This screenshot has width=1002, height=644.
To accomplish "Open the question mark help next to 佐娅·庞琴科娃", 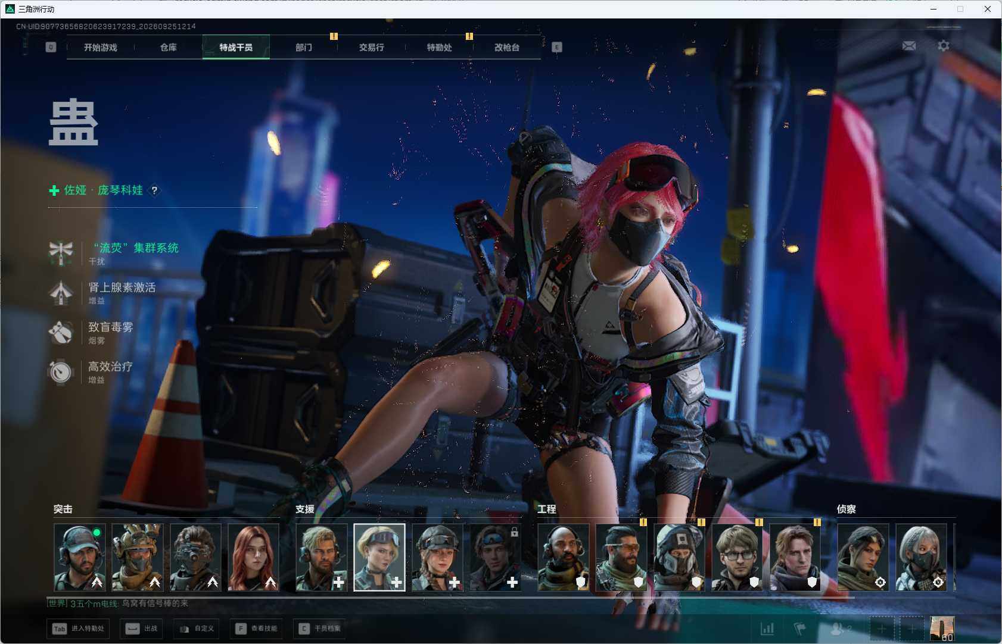I will click(154, 190).
